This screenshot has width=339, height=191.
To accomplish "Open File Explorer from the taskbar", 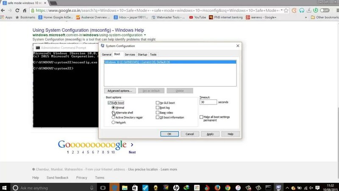I will [x=125, y=188].
